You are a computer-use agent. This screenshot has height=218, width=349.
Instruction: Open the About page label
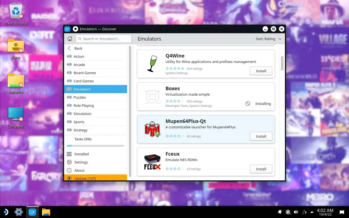[x=79, y=170]
